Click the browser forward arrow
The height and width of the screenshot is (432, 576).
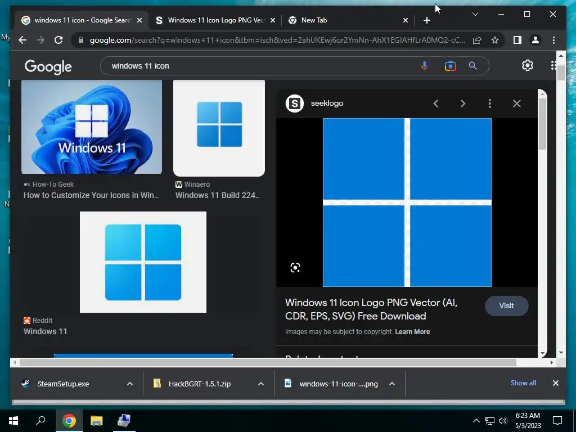pos(40,40)
